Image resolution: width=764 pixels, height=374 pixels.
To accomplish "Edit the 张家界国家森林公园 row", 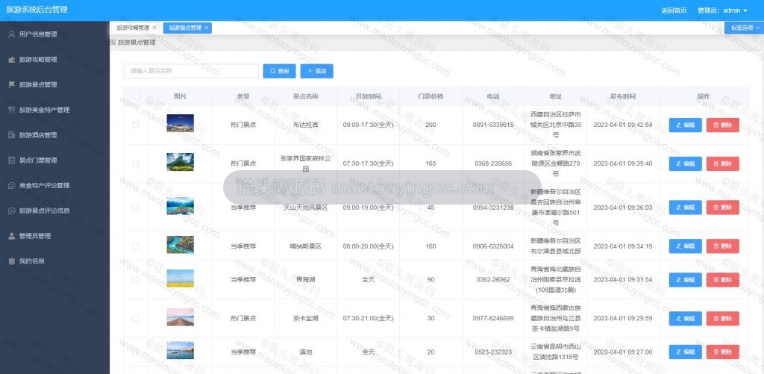I will 685,163.
